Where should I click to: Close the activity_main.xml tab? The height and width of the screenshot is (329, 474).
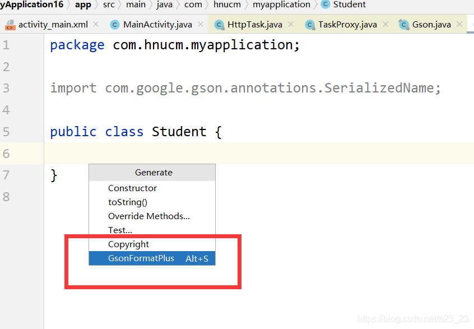point(96,24)
